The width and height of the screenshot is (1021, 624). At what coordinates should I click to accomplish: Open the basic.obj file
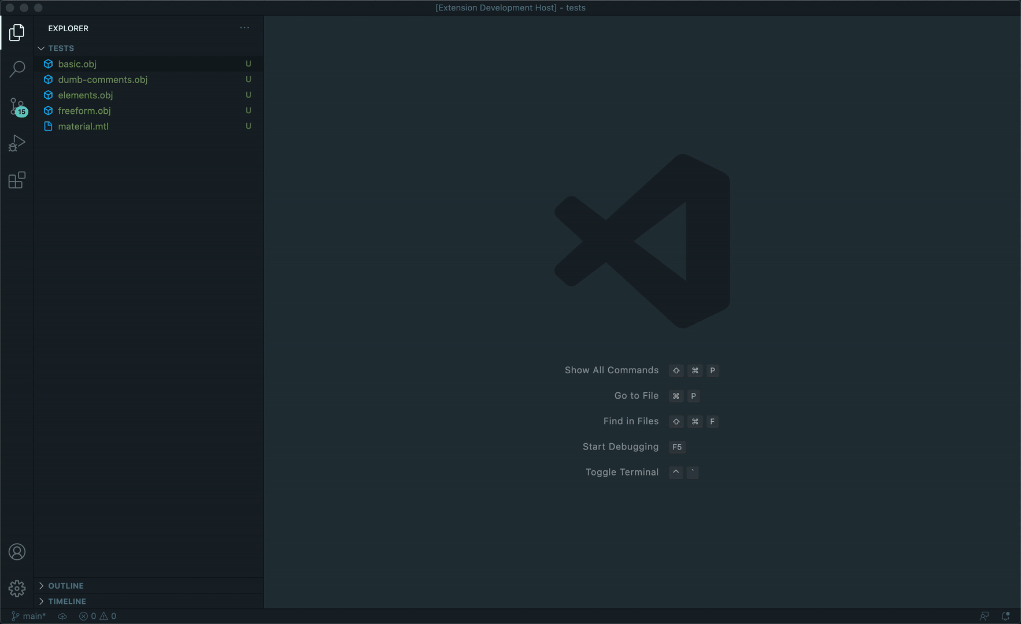point(77,64)
